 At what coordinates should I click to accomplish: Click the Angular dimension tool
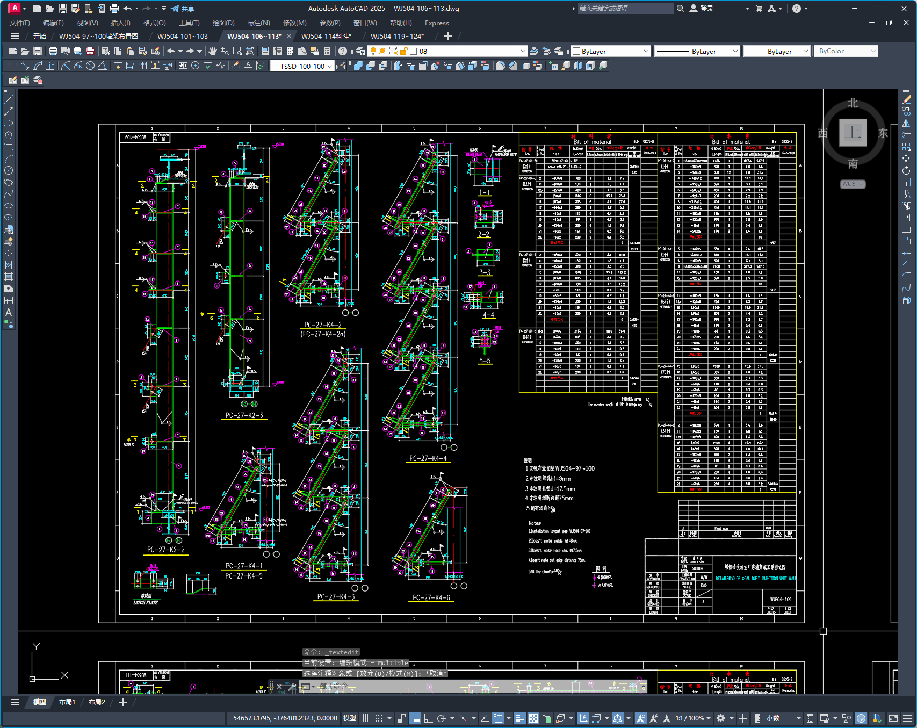[x=103, y=66]
